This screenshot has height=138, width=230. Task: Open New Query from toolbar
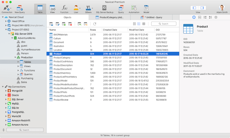pos(20,9)
